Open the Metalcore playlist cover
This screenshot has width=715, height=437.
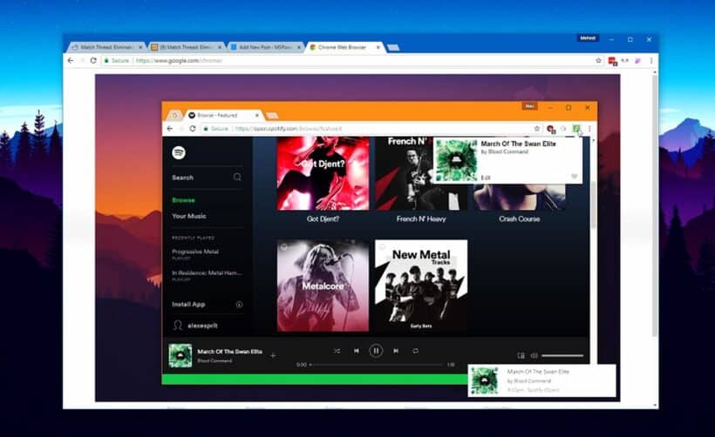tap(323, 286)
